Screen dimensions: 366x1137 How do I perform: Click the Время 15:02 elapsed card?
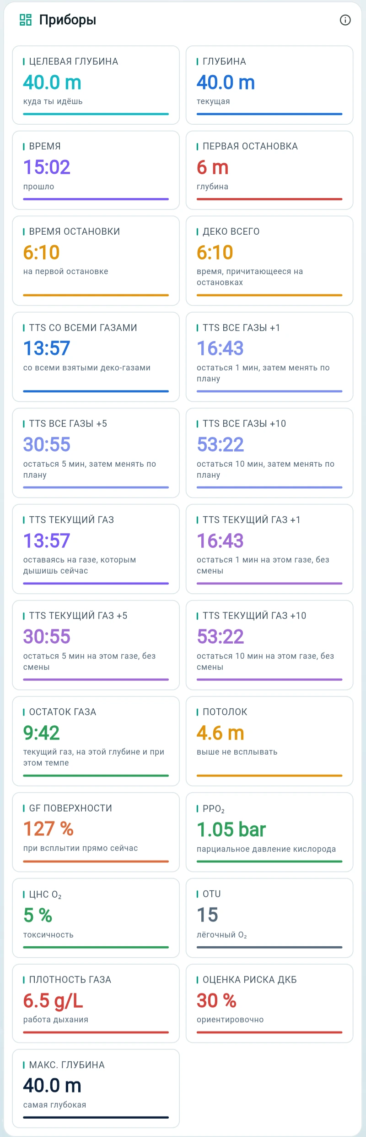point(96,170)
